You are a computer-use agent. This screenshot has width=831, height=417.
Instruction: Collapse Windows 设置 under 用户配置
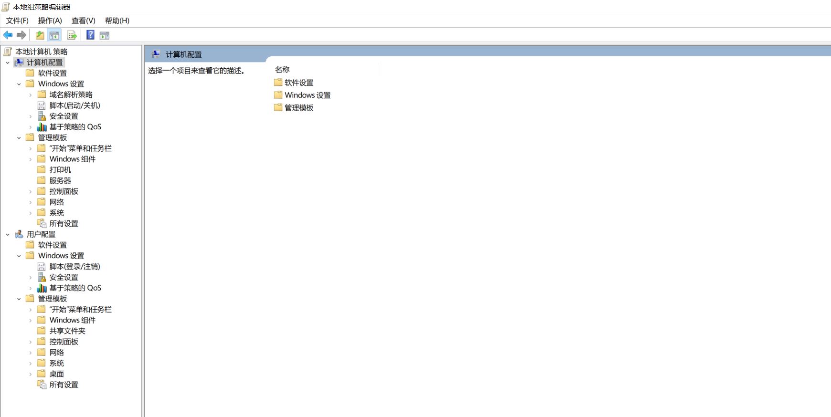pyautogui.click(x=19, y=256)
